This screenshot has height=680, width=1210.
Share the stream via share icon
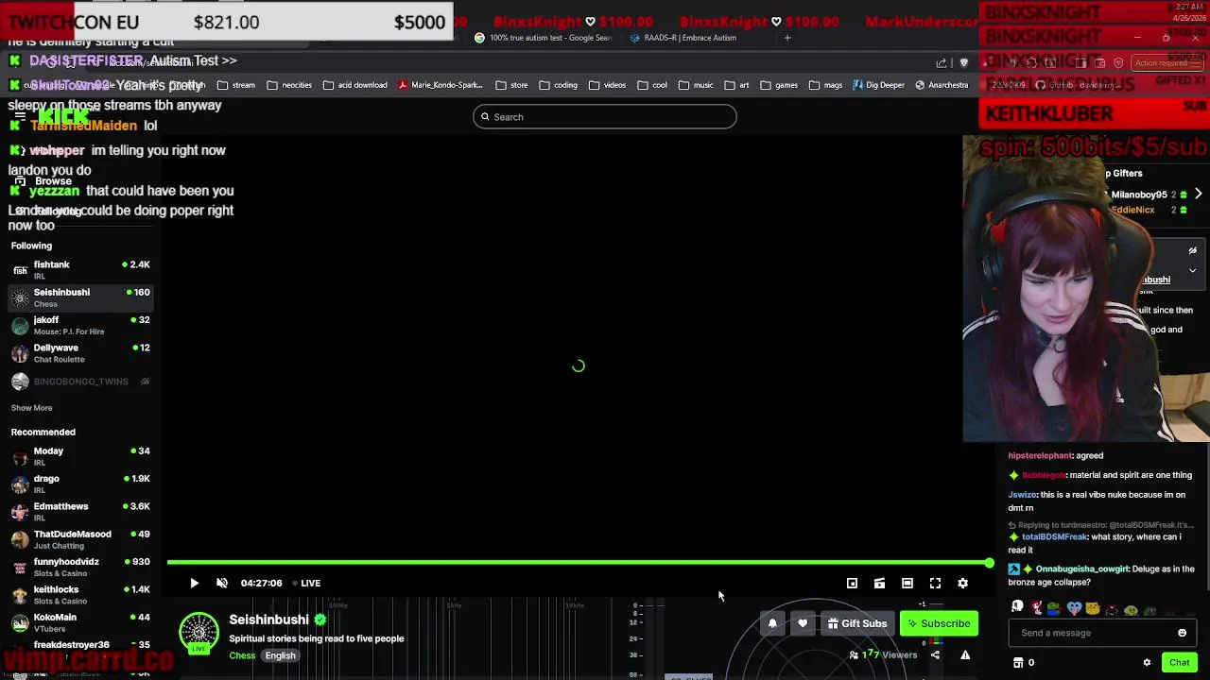(x=935, y=654)
